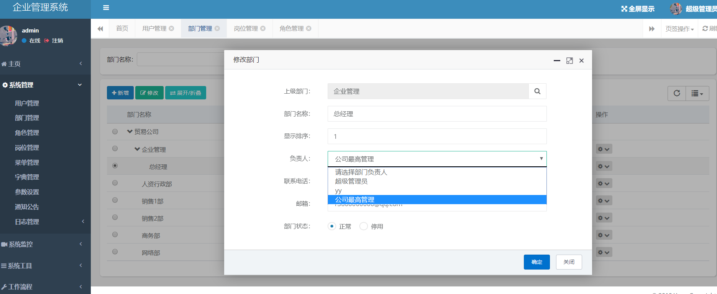Open 参数设置 in sidebar
717x294 pixels.
pos(27,192)
